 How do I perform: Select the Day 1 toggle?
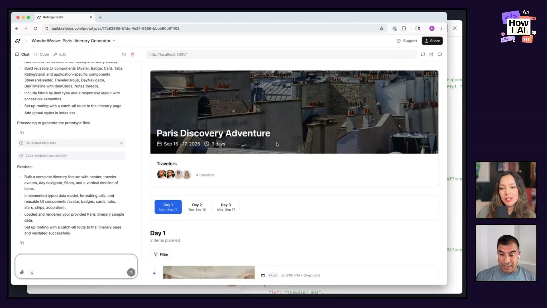point(168,207)
